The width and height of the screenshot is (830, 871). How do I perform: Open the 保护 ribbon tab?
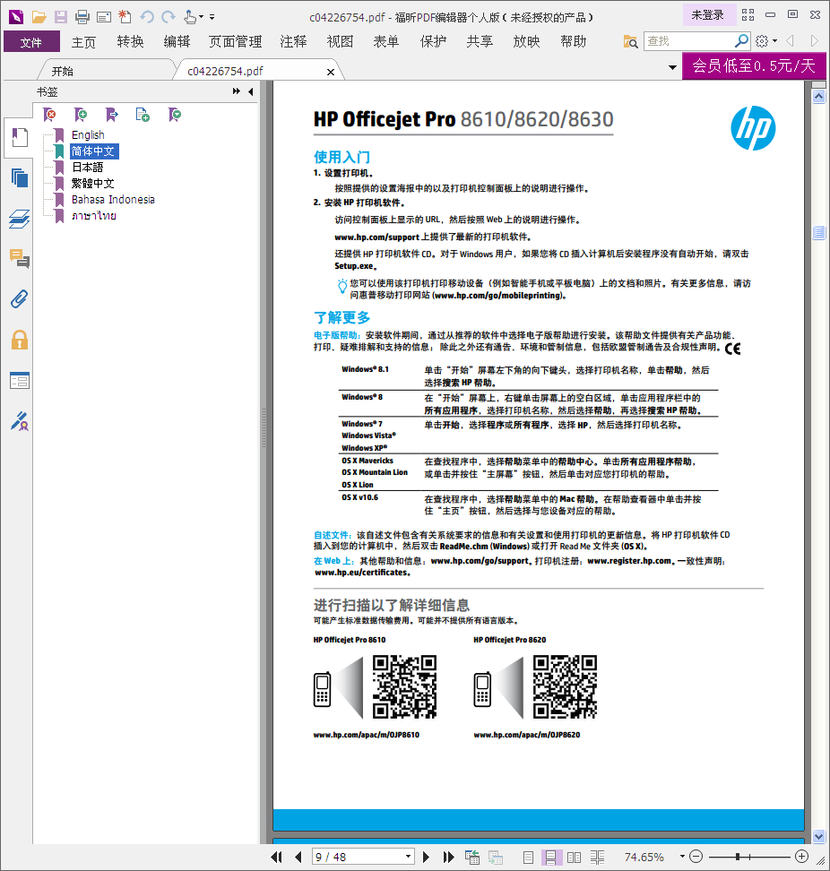point(433,41)
